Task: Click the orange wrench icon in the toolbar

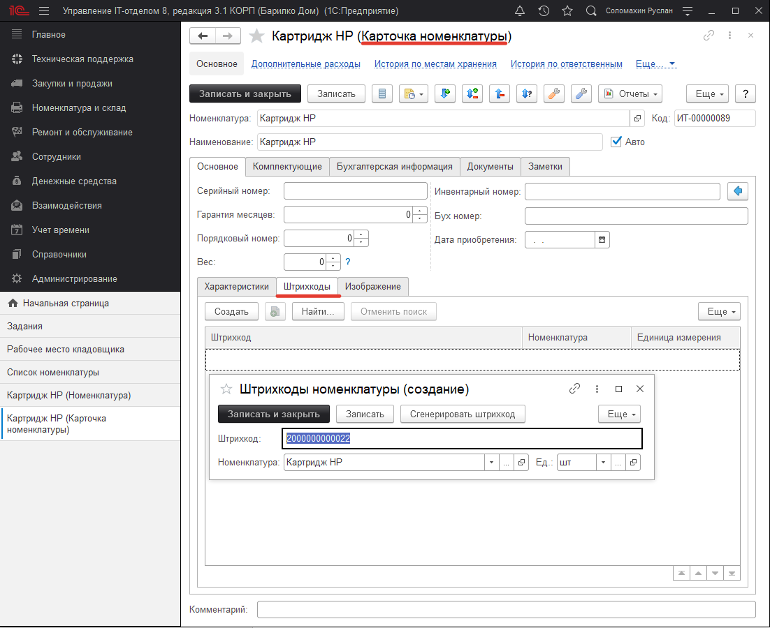Action: (553, 94)
